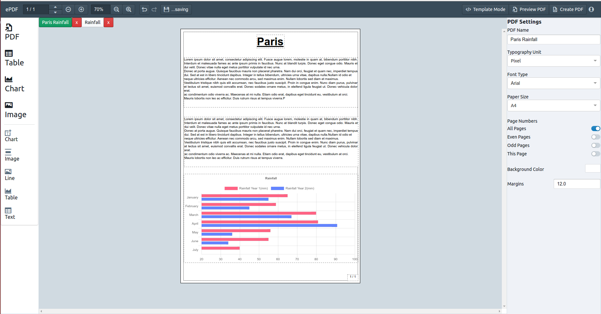Click the circled minus icon beside page number
The height and width of the screenshot is (314, 601).
[x=68, y=9]
